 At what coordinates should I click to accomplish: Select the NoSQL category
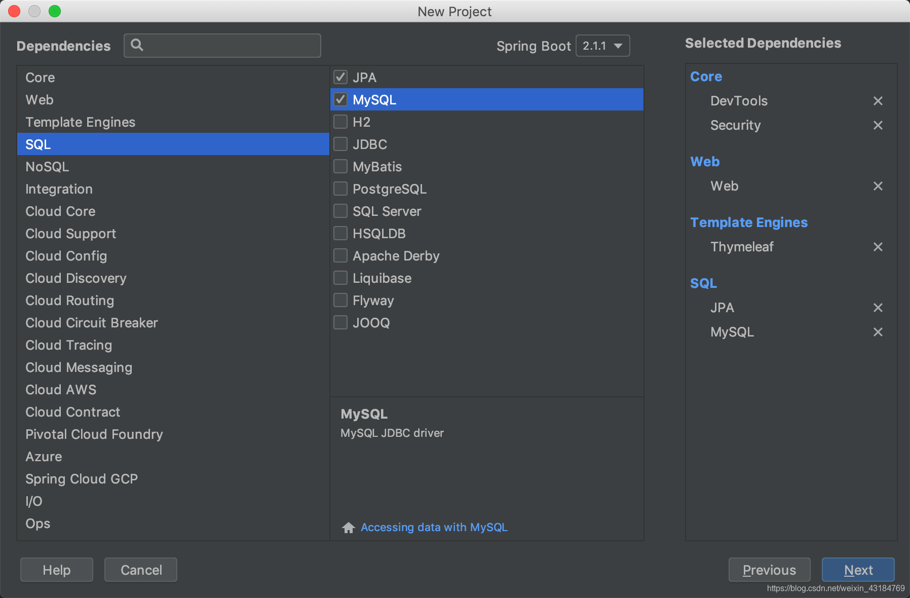(173, 167)
